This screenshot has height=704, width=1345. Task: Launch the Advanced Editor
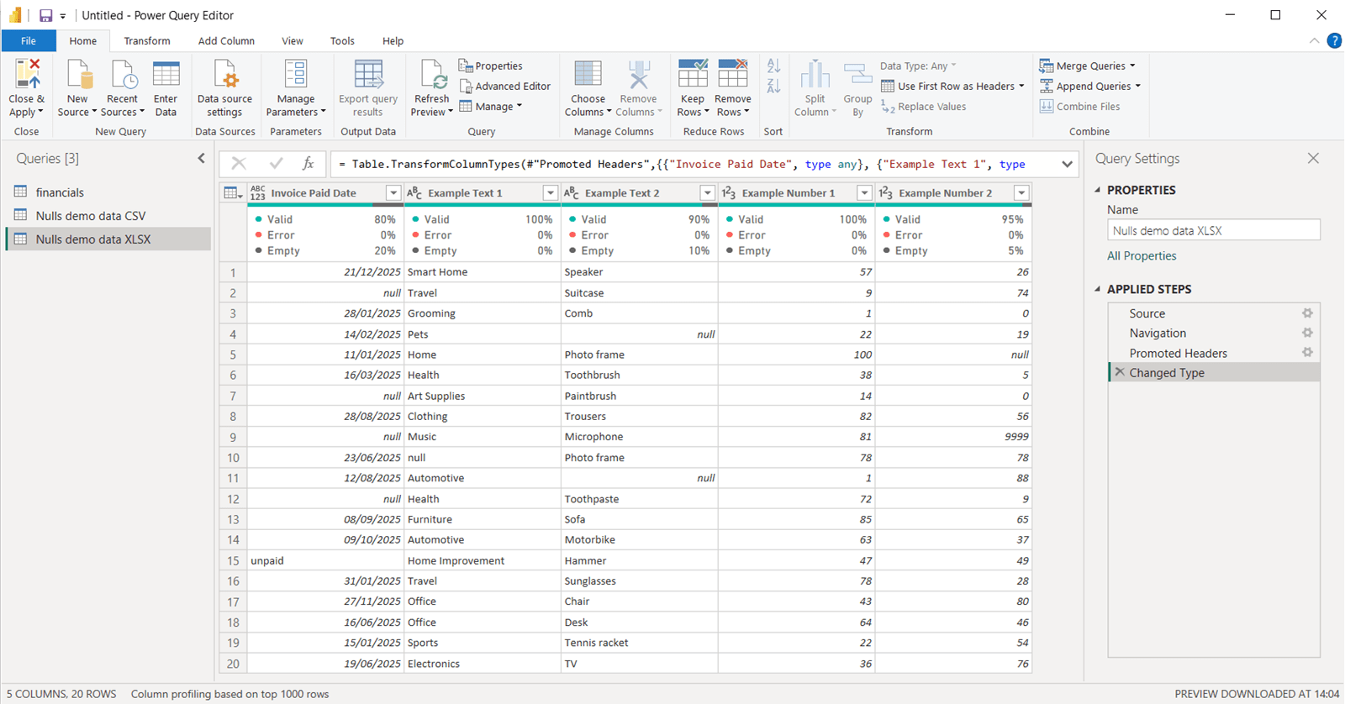[505, 86]
